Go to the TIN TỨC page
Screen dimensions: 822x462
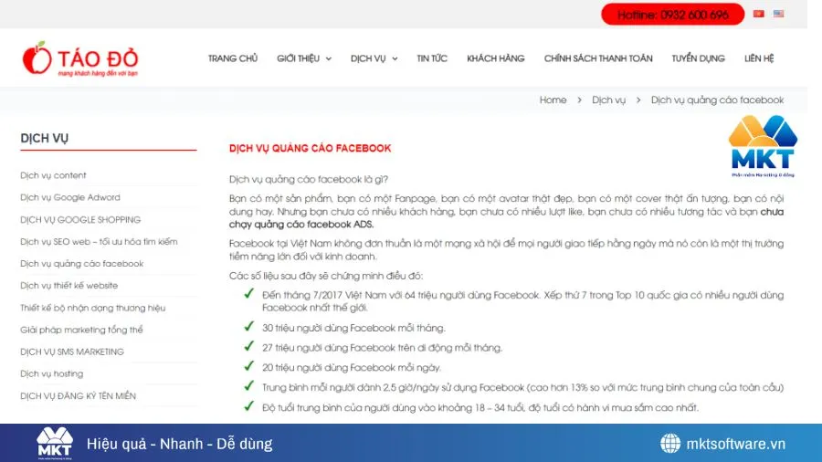[432, 58]
